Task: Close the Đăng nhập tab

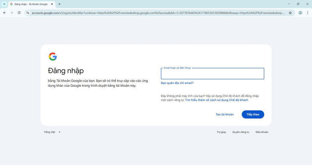Action: tap(52, 4)
